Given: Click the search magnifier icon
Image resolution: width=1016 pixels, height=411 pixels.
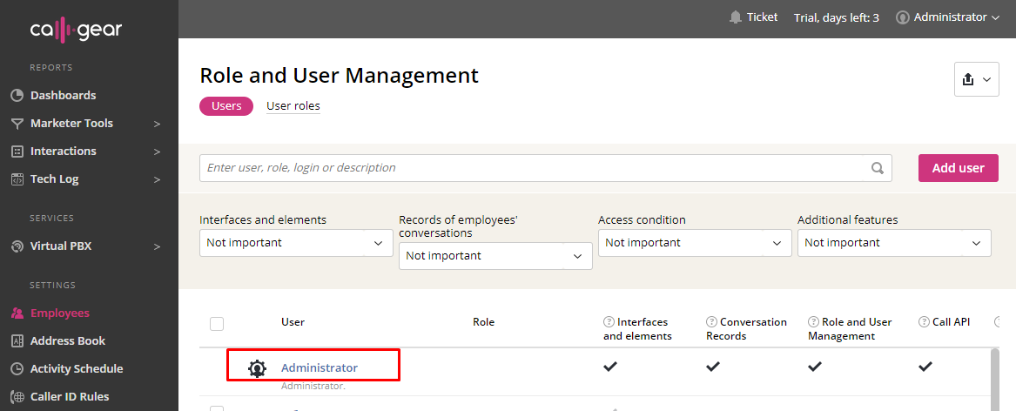Looking at the screenshot, I should [x=878, y=168].
